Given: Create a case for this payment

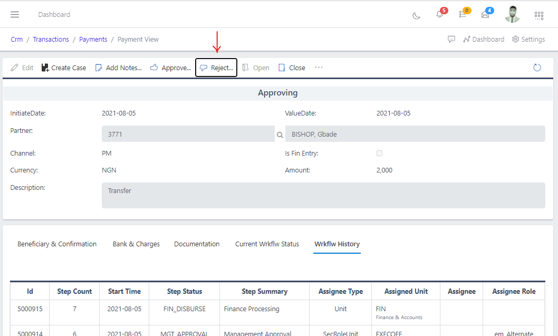Looking at the screenshot, I should tap(63, 67).
